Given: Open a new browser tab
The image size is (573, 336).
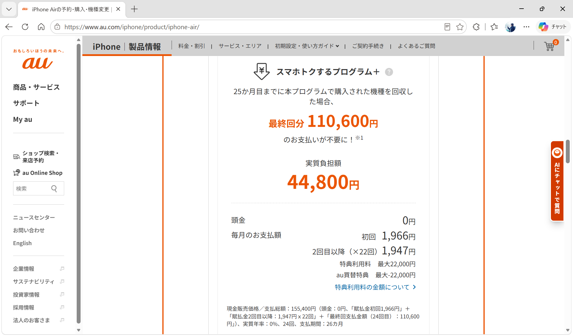Looking at the screenshot, I should tap(134, 9).
